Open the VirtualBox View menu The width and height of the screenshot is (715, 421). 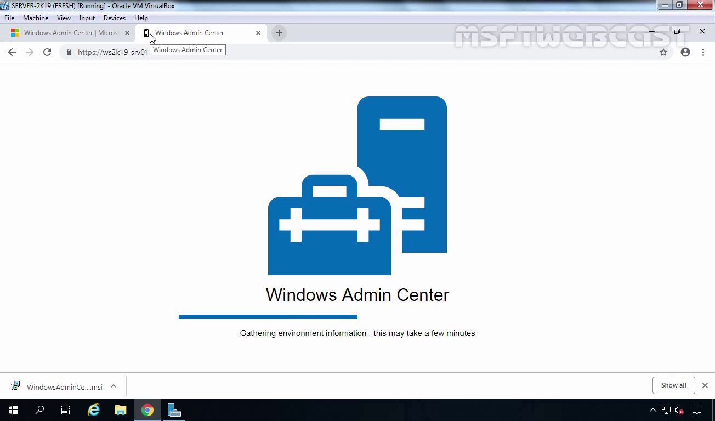tap(64, 18)
